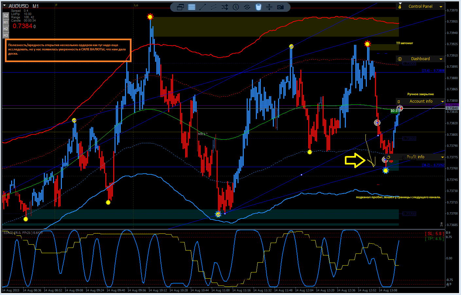Expand the Dashboard dropdown arrow
The height and width of the screenshot is (295, 461).
pos(441,59)
